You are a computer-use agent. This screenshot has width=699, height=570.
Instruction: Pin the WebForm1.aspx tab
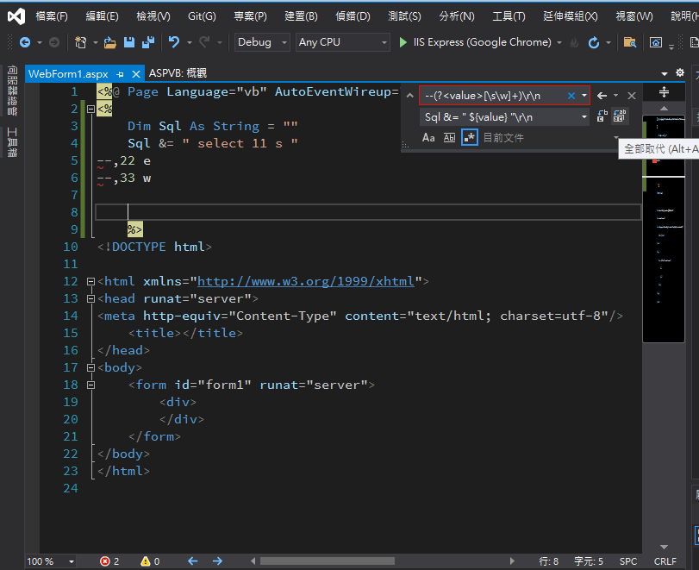[x=120, y=74]
